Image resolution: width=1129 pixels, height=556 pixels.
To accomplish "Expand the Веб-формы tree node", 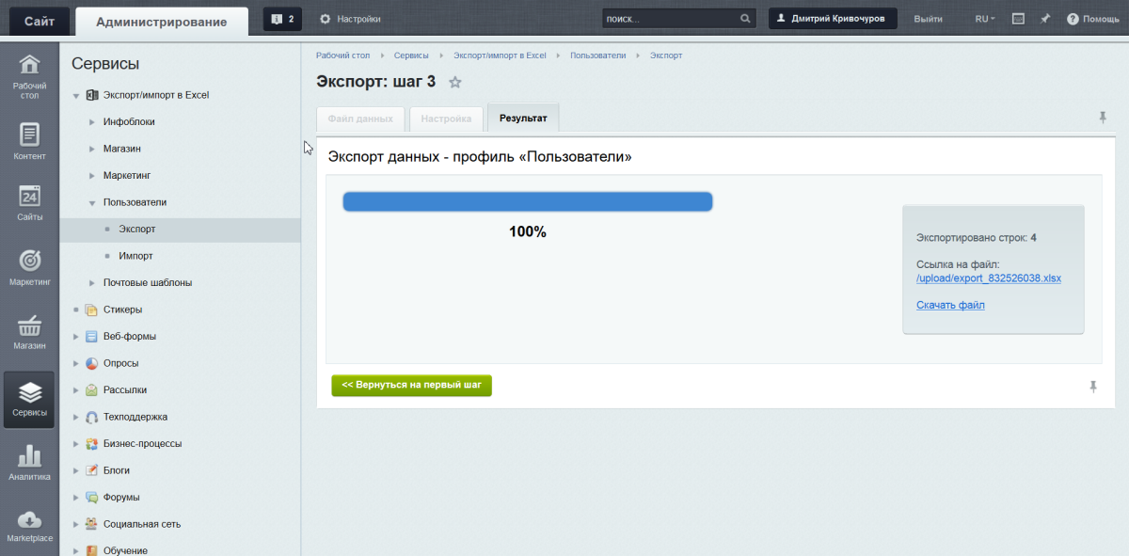I will tap(76, 337).
